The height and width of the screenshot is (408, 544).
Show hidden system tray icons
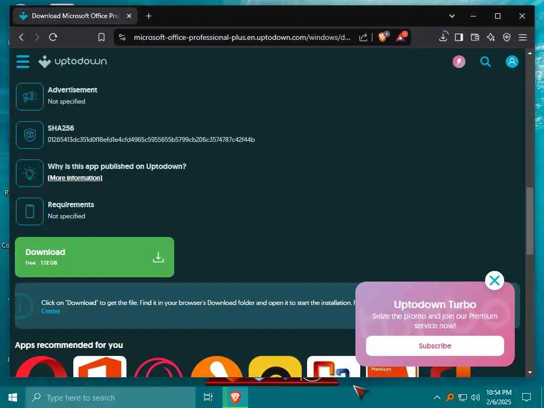point(437,397)
